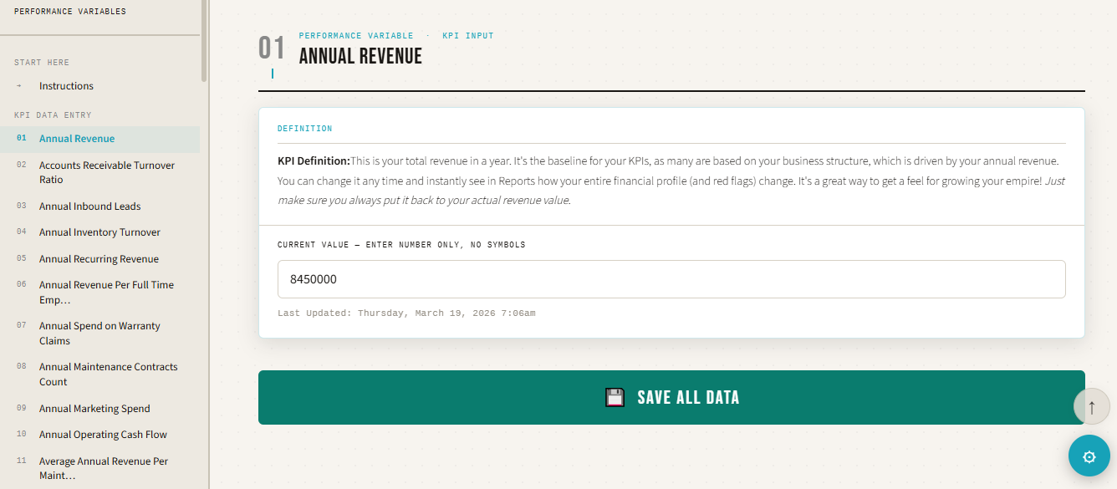The image size is (1117, 489).
Task: Select Annual Inventory Turnover item
Action: [99, 232]
